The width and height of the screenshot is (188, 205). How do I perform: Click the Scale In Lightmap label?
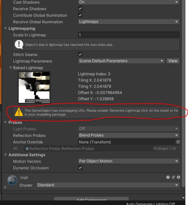click(x=29, y=35)
